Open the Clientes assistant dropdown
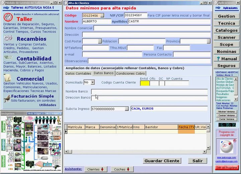Viewport: 241px width, 174px height. [95, 169]
